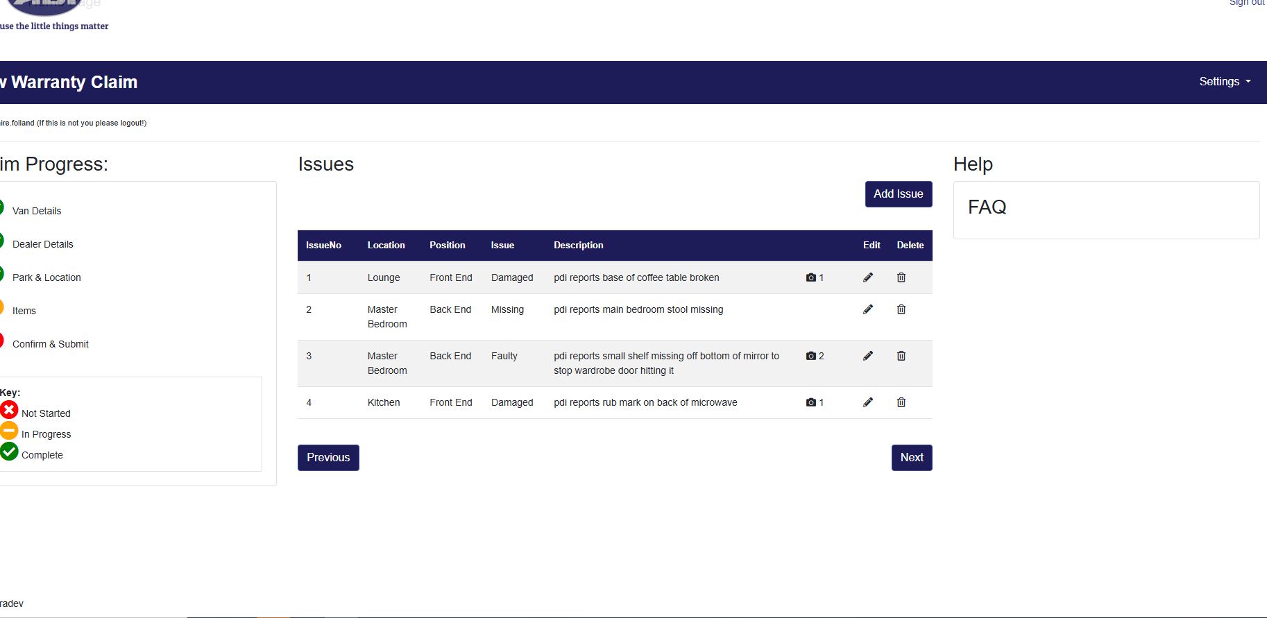Screen dimensions: 1267x618
Task: View photo for coffee table issue
Action: (x=814, y=277)
